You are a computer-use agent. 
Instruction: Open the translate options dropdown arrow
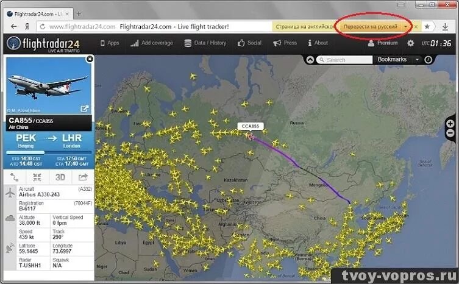coord(405,27)
